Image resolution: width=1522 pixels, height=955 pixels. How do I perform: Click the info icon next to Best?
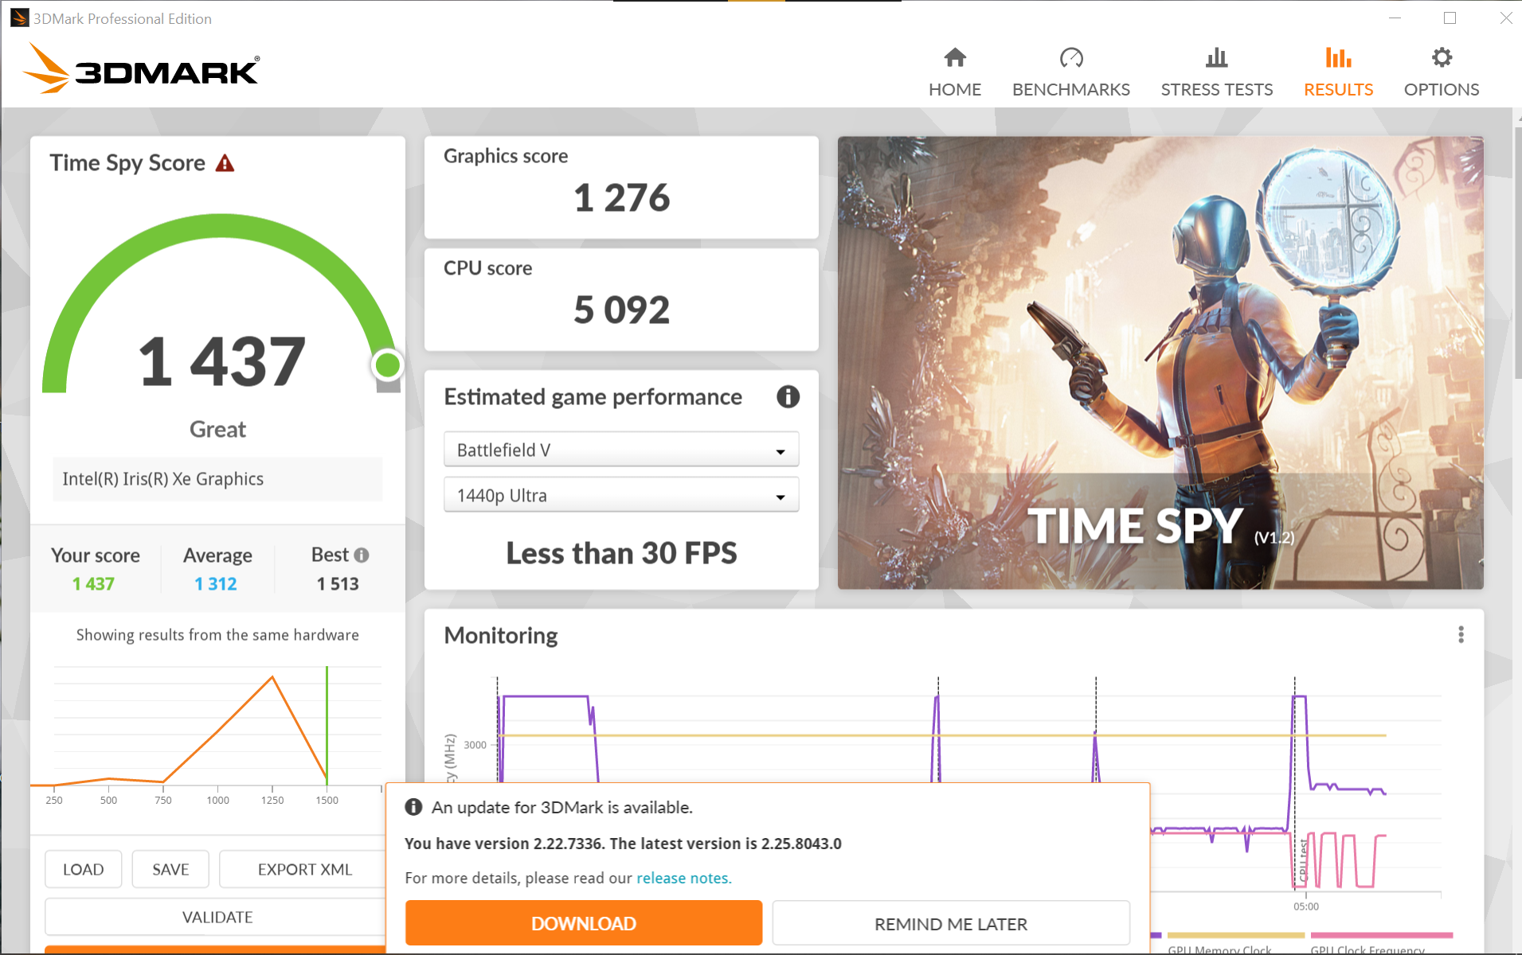point(362,555)
